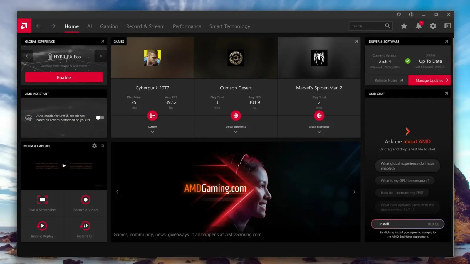Expand the Driver & Software panel arrow

[x=446, y=41]
